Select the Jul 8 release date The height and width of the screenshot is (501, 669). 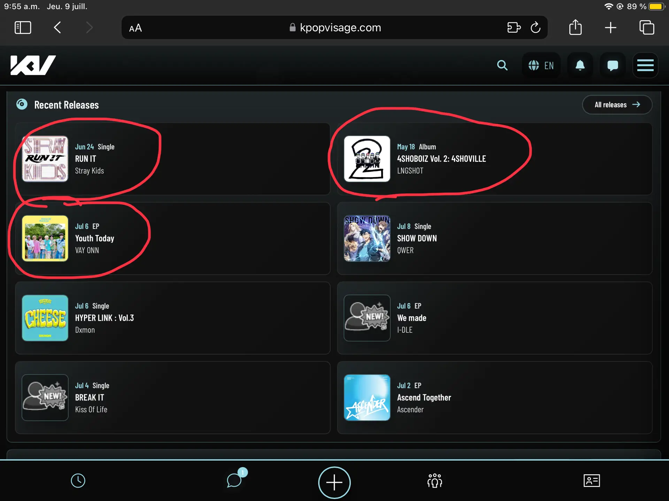pyautogui.click(x=404, y=226)
